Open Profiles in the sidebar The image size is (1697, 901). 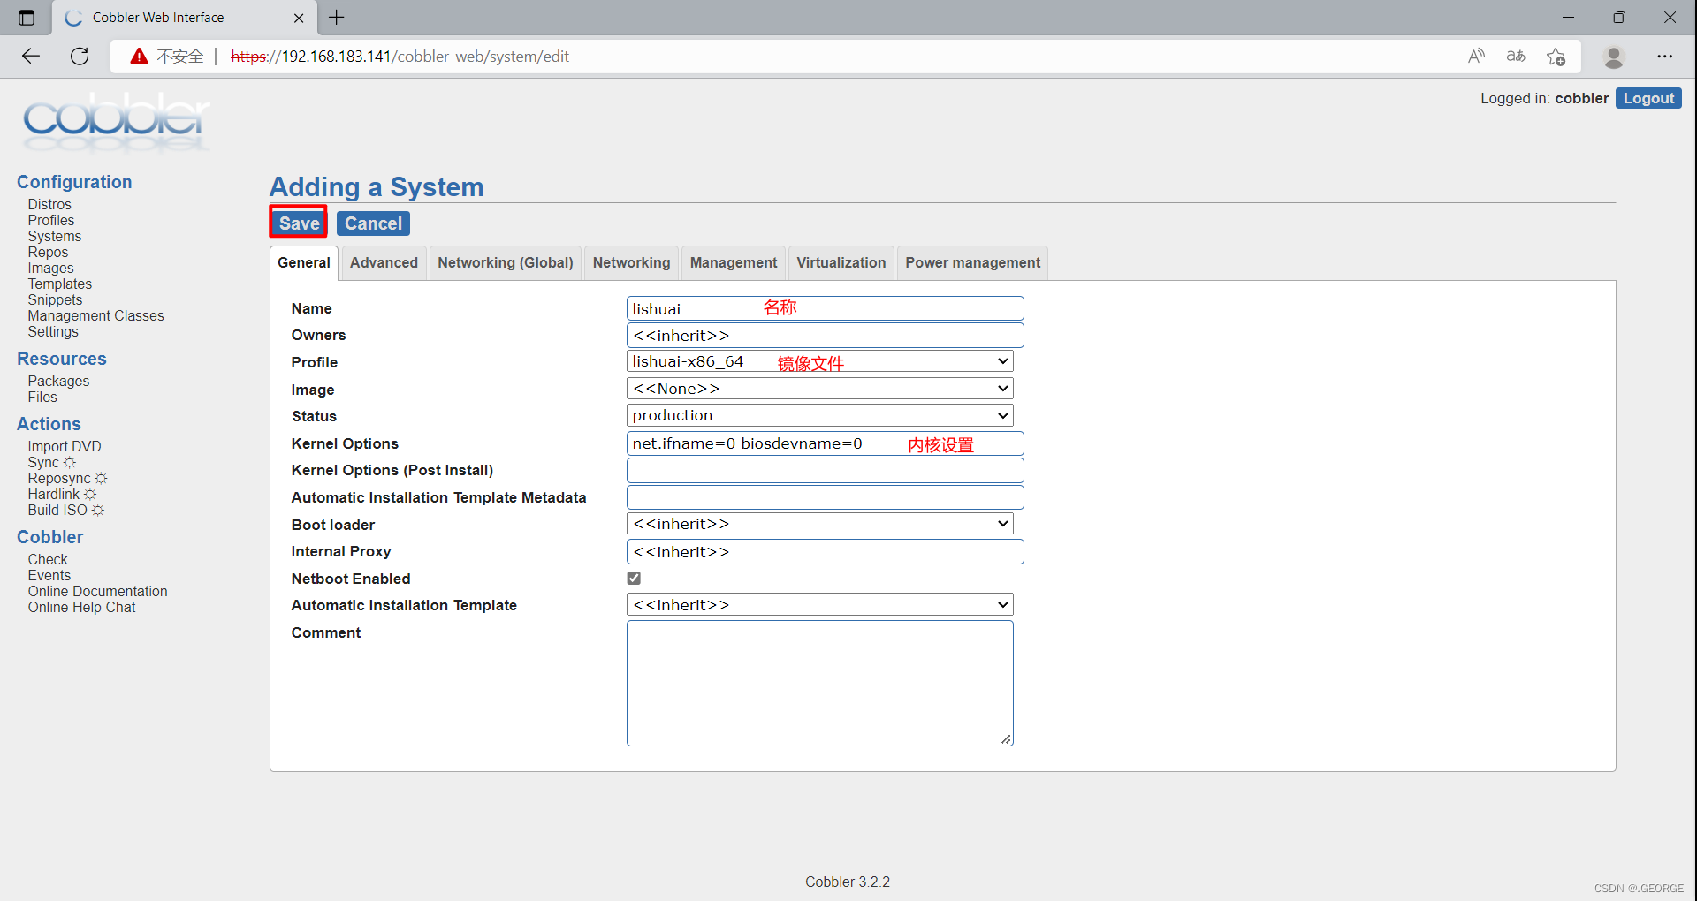(51, 221)
